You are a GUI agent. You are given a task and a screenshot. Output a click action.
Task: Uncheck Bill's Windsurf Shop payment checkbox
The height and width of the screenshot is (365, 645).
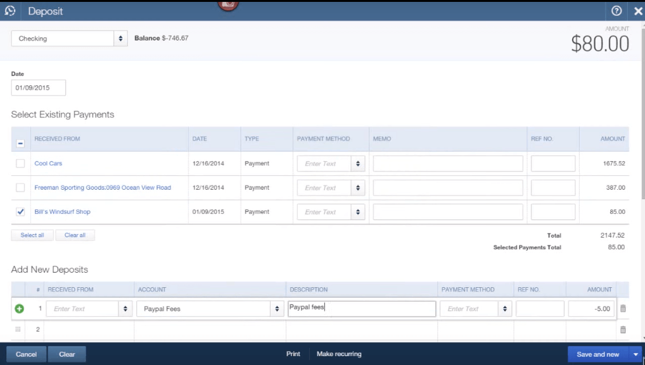click(x=20, y=212)
